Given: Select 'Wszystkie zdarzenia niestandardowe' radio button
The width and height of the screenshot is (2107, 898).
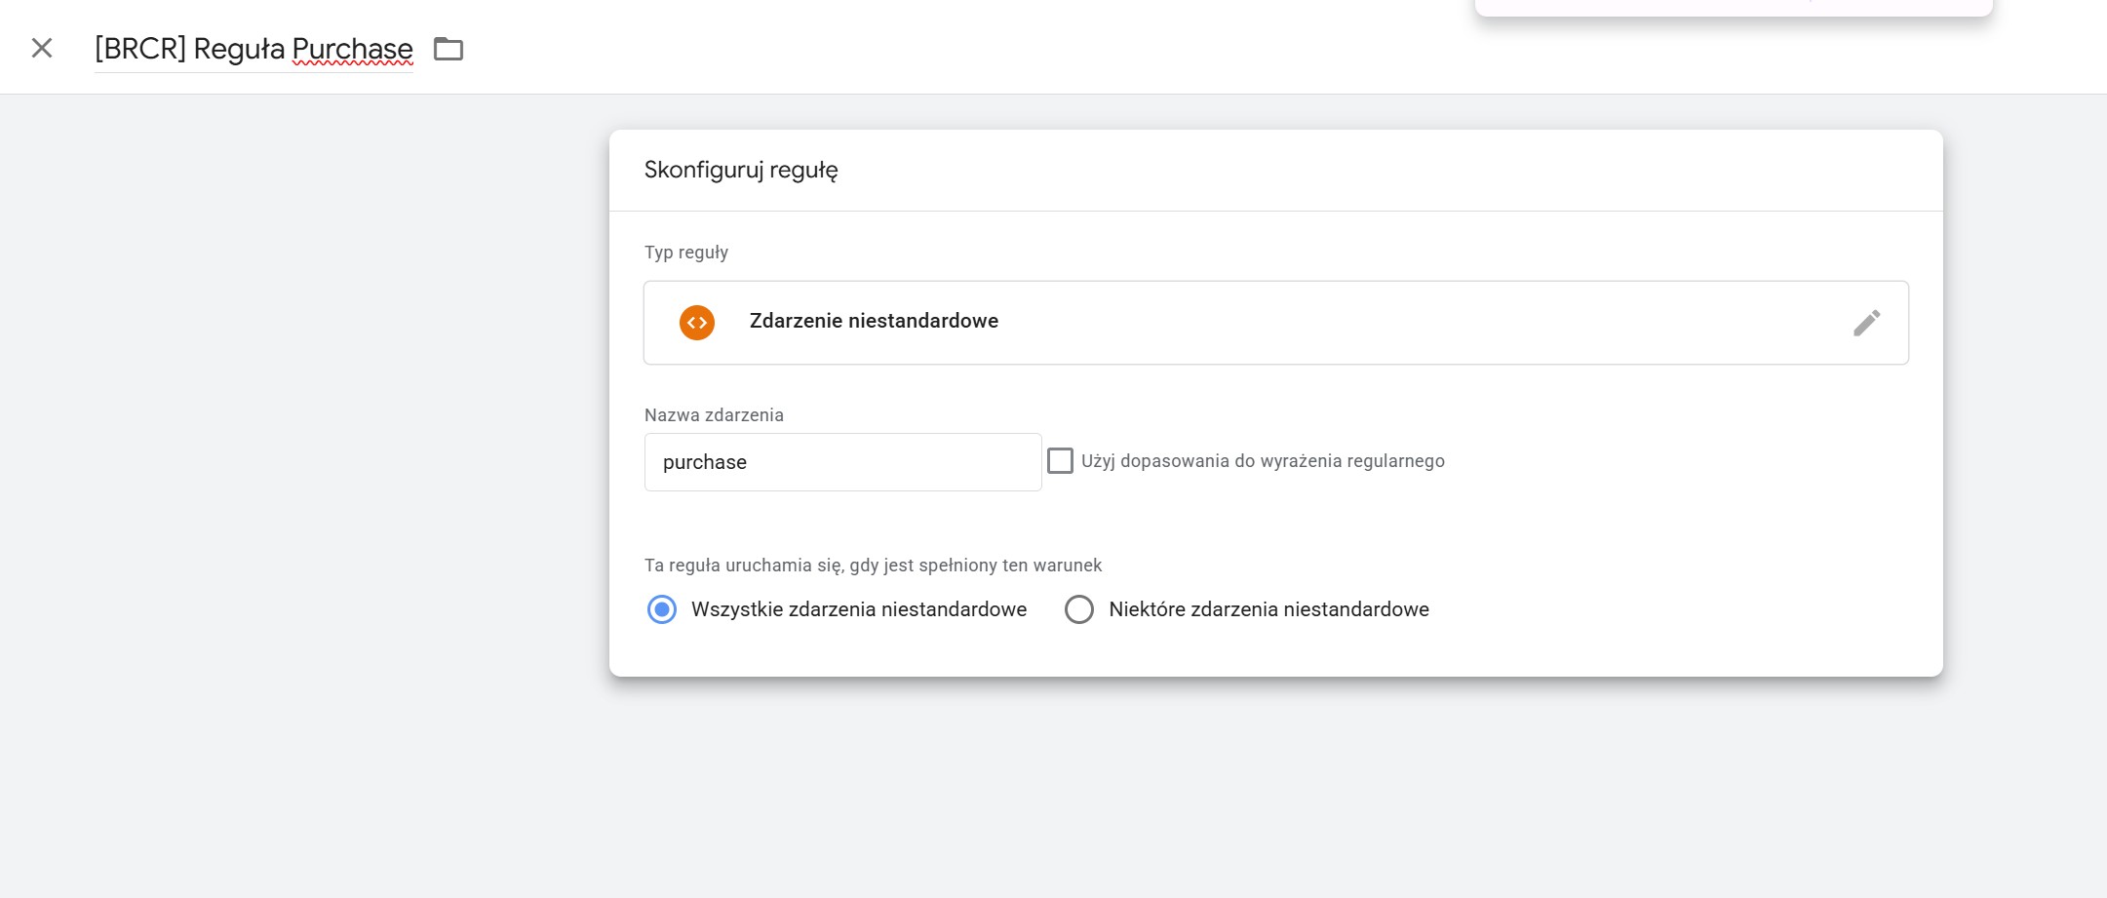Looking at the screenshot, I should coord(662,609).
